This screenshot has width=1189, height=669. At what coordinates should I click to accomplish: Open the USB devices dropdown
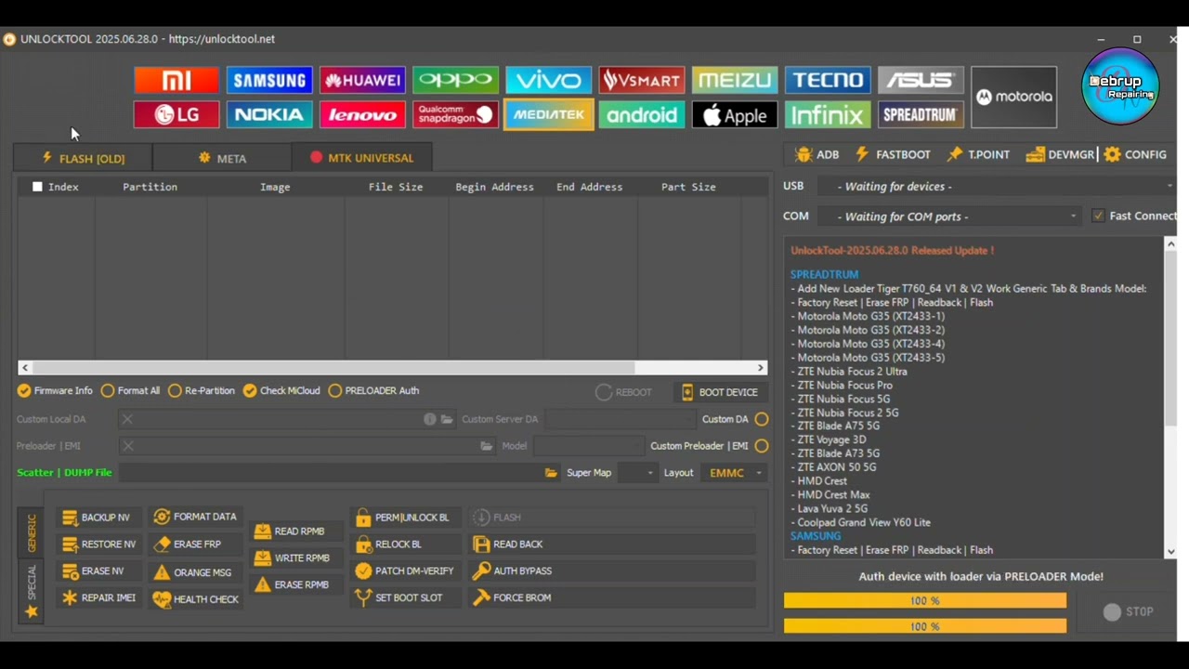pos(996,187)
